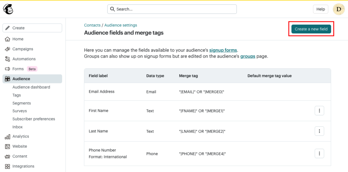Open Audience dashboard in sidebar
Screen dimensions: 348x172
(31, 87)
